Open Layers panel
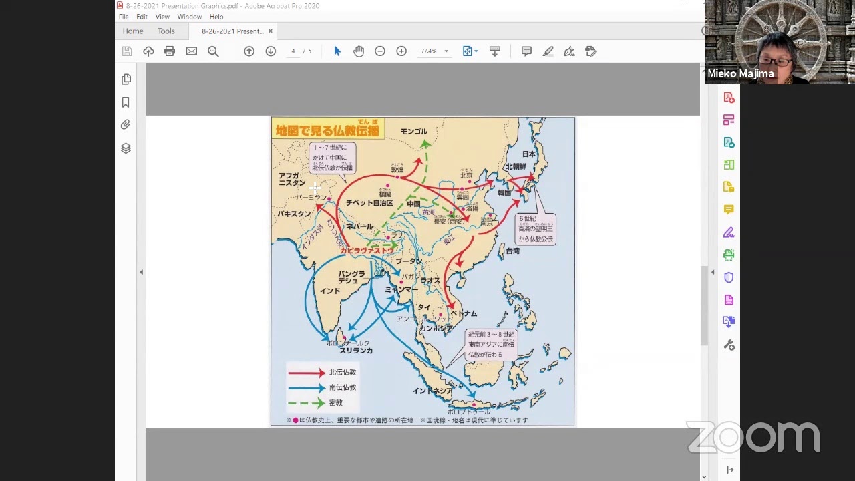 pyautogui.click(x=126, y=148)
